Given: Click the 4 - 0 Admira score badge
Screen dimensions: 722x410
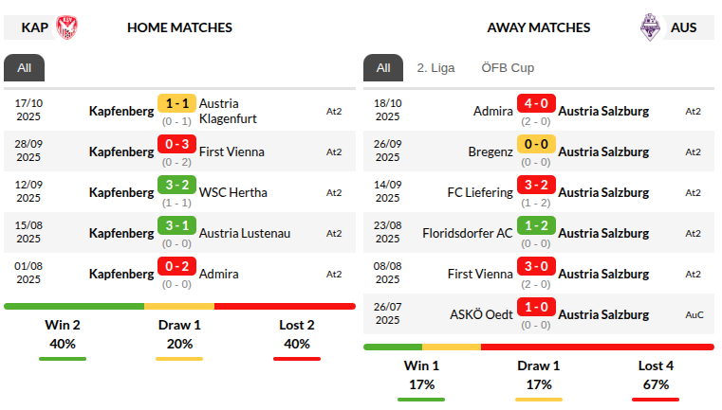Looking at the screenshot, I should tap(536, 103).
